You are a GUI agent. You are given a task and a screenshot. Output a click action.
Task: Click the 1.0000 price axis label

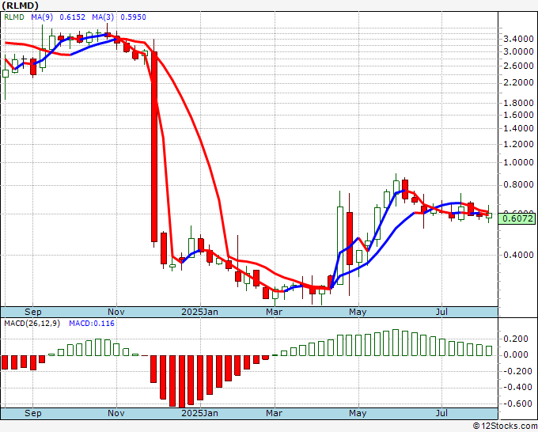[x=518, y=162]
